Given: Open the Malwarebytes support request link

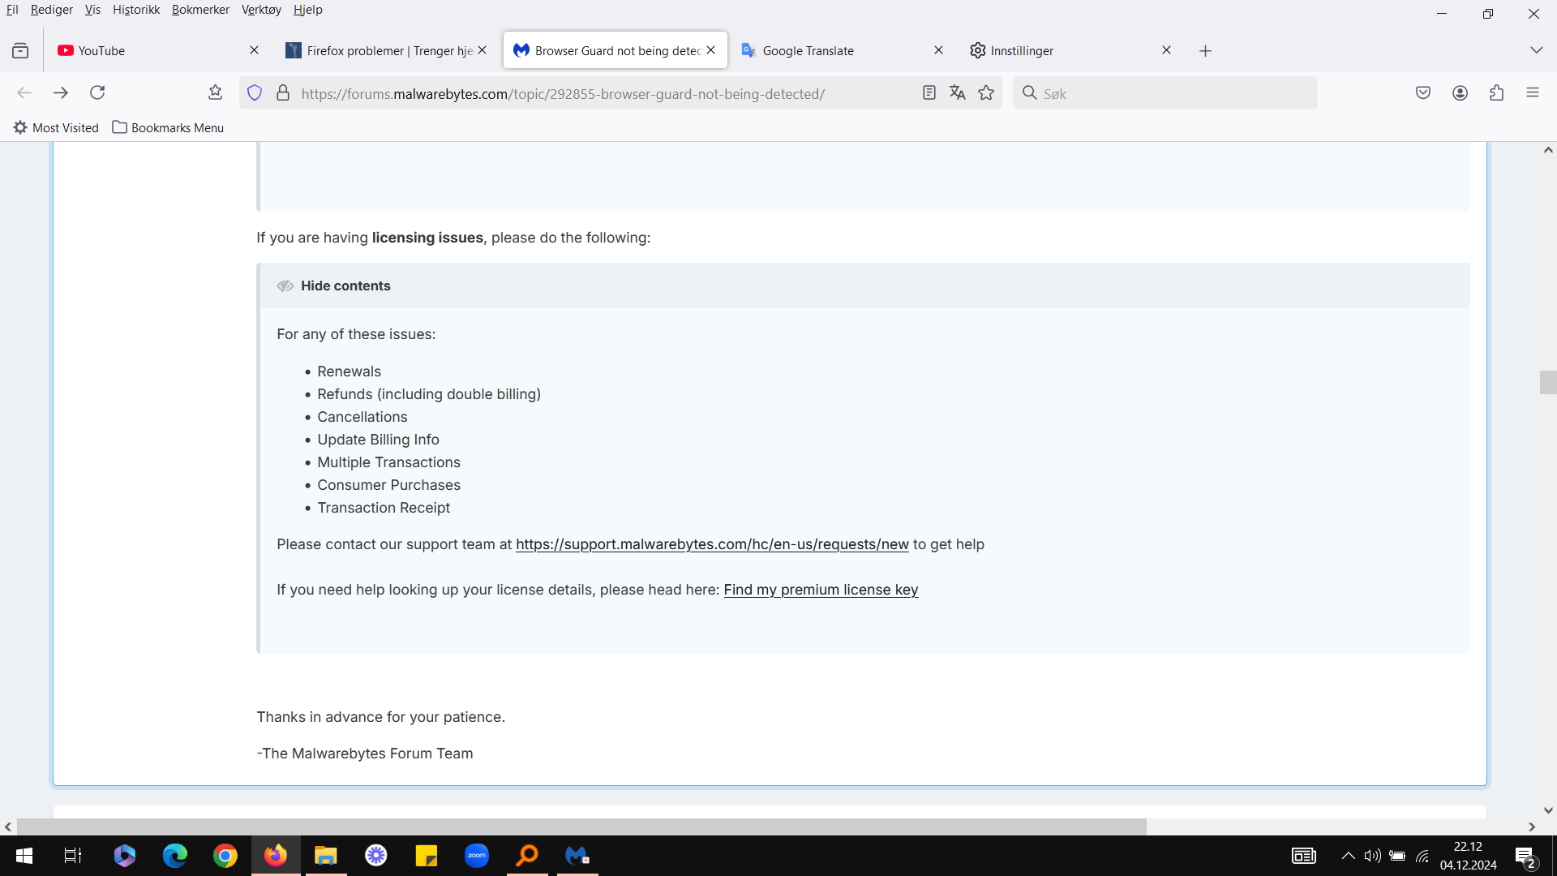Looking at the screenshot, I should (x=712, y=544).
